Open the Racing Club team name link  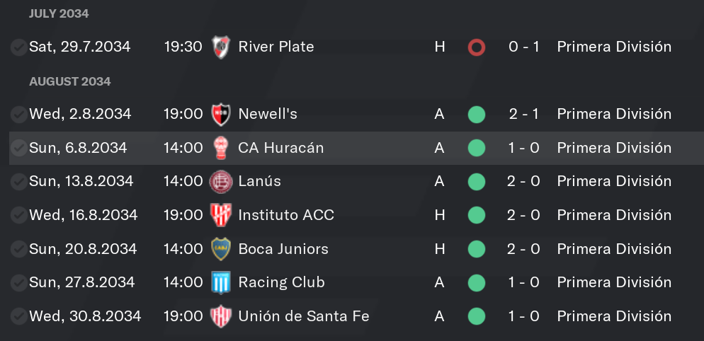tap(281, 283)
